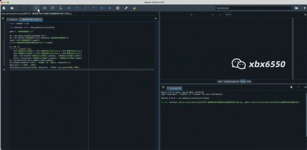Step into function in the debugger

[x=85, y=8]
